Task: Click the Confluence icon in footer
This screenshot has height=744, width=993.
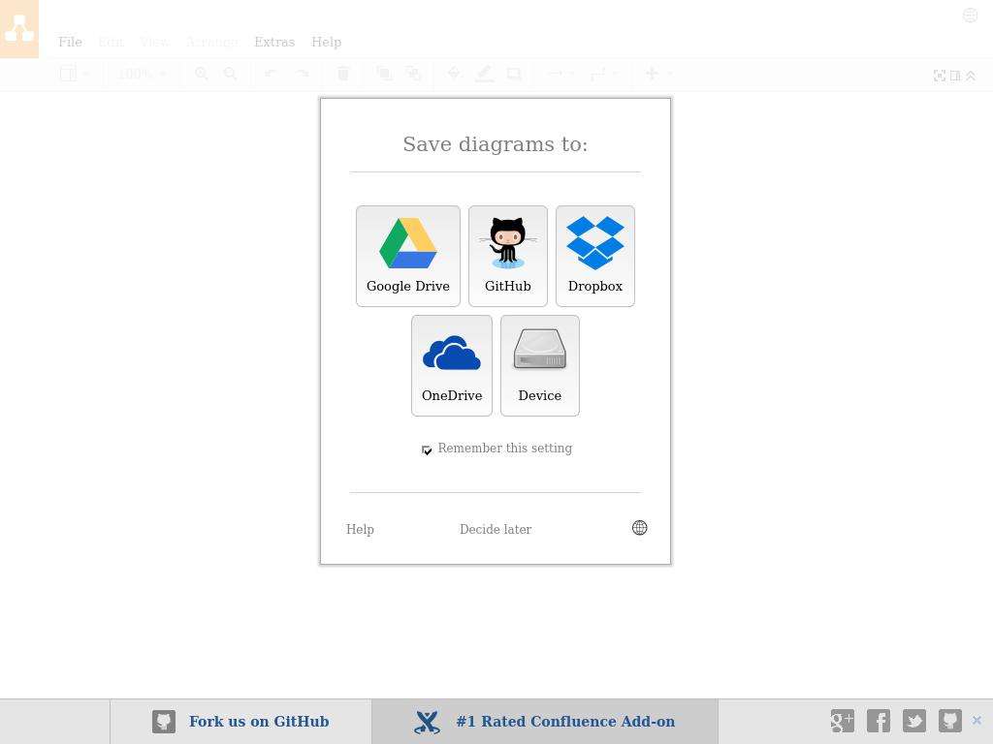Action: pos(428,722)
